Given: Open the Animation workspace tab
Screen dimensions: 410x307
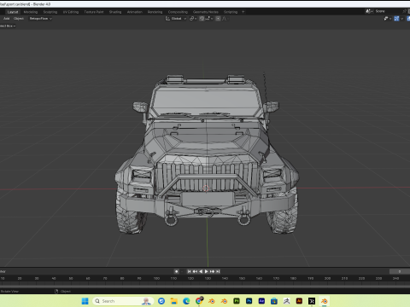Looking at the screenshot, I should pos(134,12).
